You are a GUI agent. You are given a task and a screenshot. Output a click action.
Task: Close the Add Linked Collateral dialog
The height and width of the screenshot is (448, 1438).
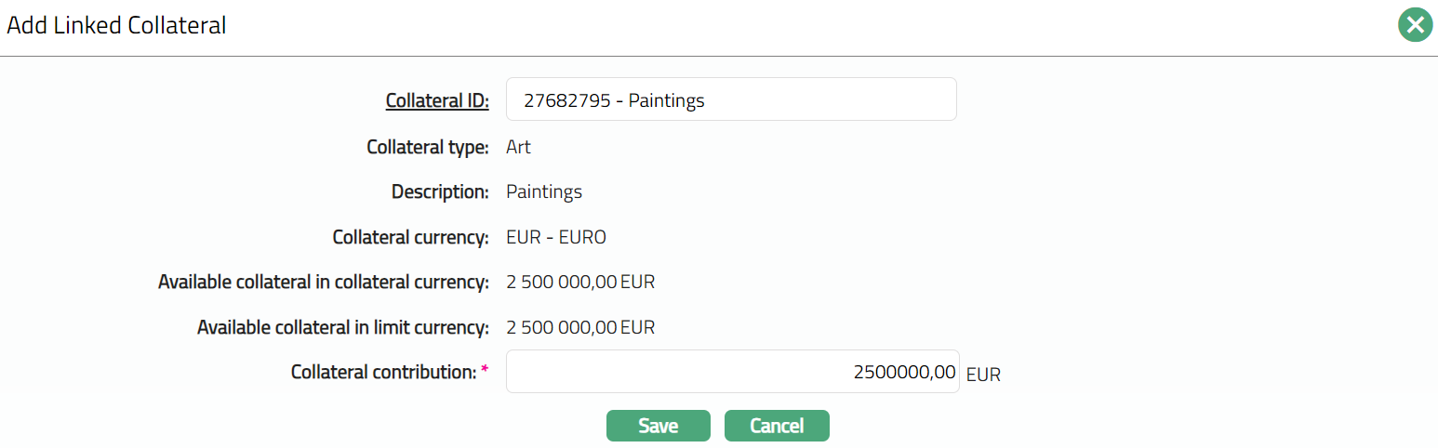1415,25
